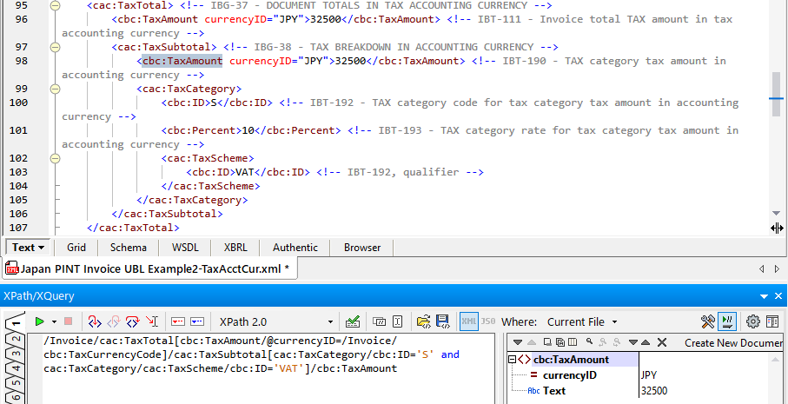Collapse cac:TaxSubtotal fold marker at line 97

click(56, 47)
